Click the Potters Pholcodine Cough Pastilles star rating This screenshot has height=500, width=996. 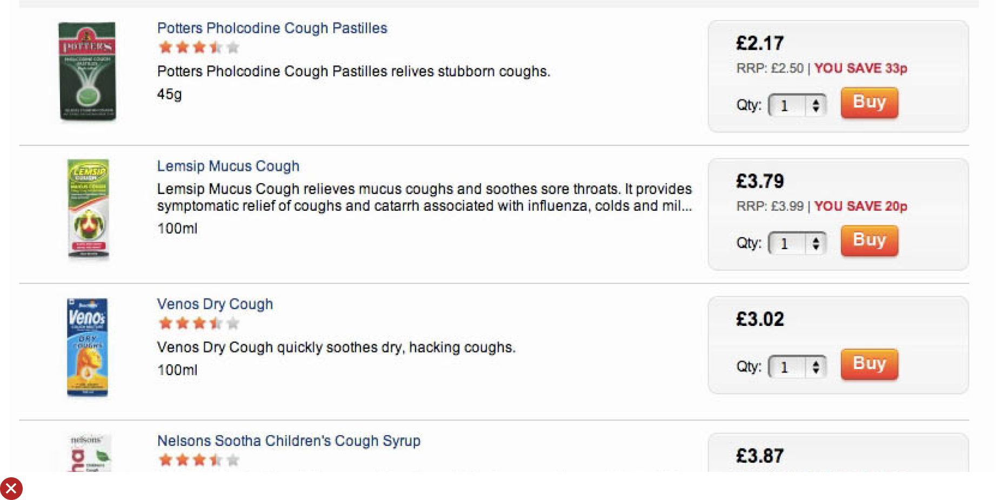pyautogui.click(x=199, y=48)
